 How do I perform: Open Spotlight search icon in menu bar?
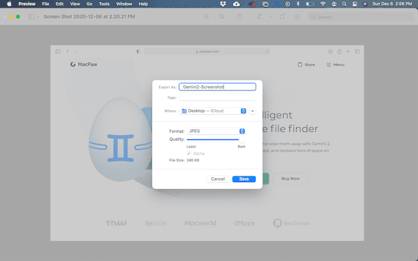pyautogui.click(x=344, y=3)
